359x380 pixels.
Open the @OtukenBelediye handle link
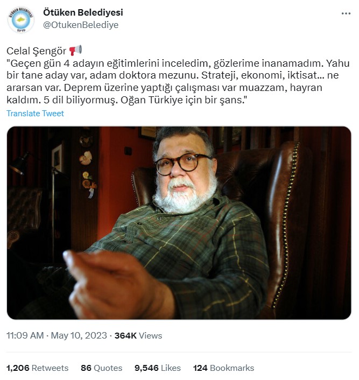pos(81,25)
